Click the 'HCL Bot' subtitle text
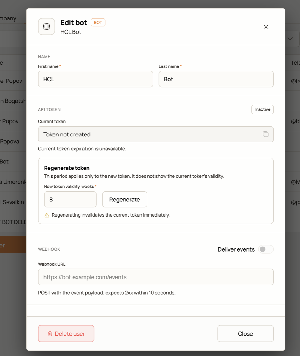This screenshot has width=300, height=356. click(x=71, y=32)
